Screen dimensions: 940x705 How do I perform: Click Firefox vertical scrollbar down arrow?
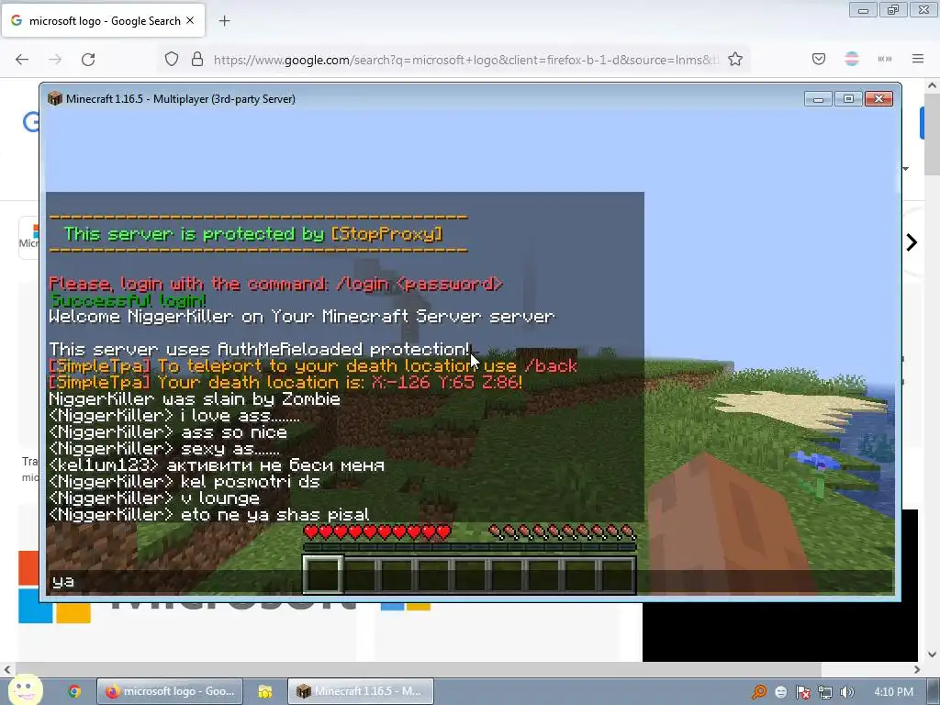[932, 654]
